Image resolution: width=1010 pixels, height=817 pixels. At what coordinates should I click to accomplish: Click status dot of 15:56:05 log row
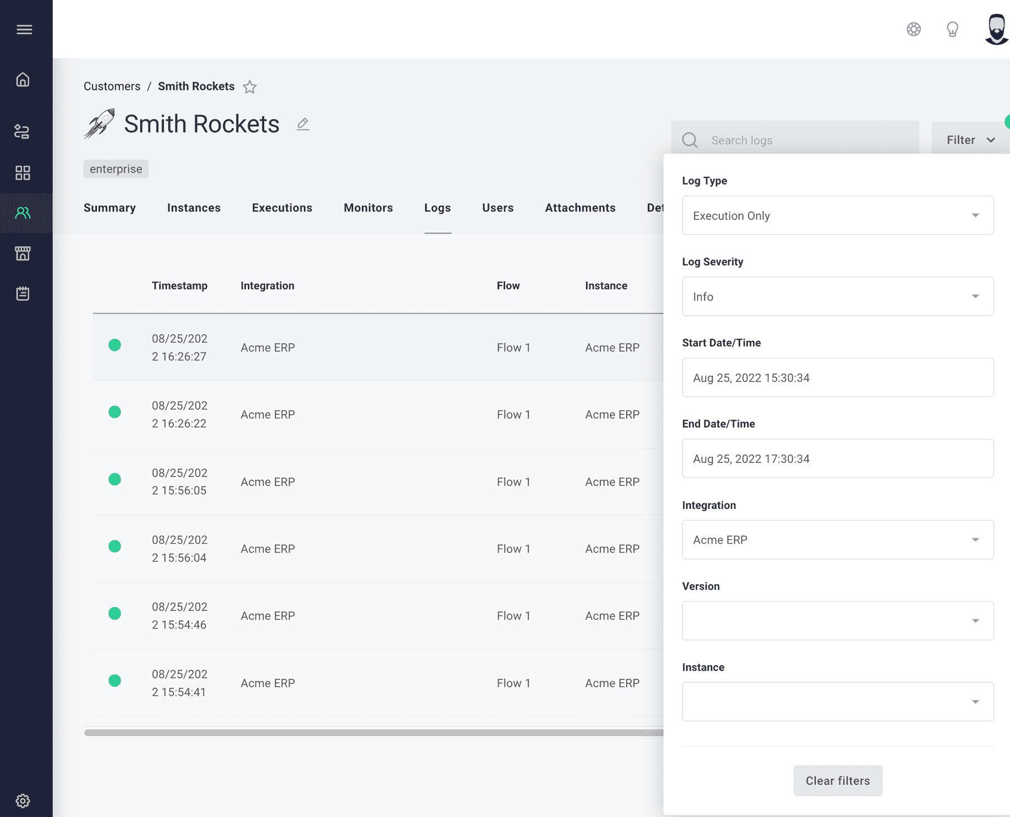(x=114, y=479)
